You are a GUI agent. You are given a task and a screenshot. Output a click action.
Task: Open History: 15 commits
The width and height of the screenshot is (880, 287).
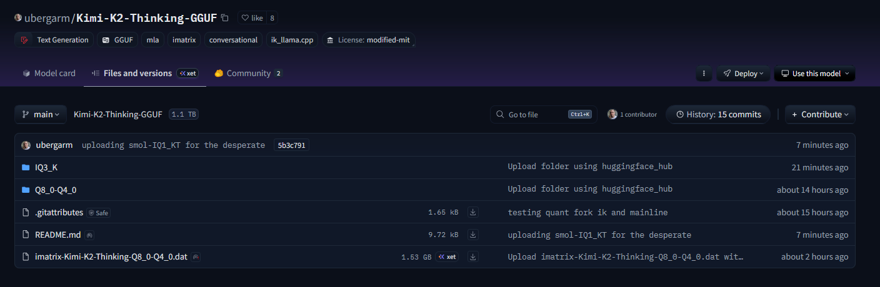coord(717,115)
